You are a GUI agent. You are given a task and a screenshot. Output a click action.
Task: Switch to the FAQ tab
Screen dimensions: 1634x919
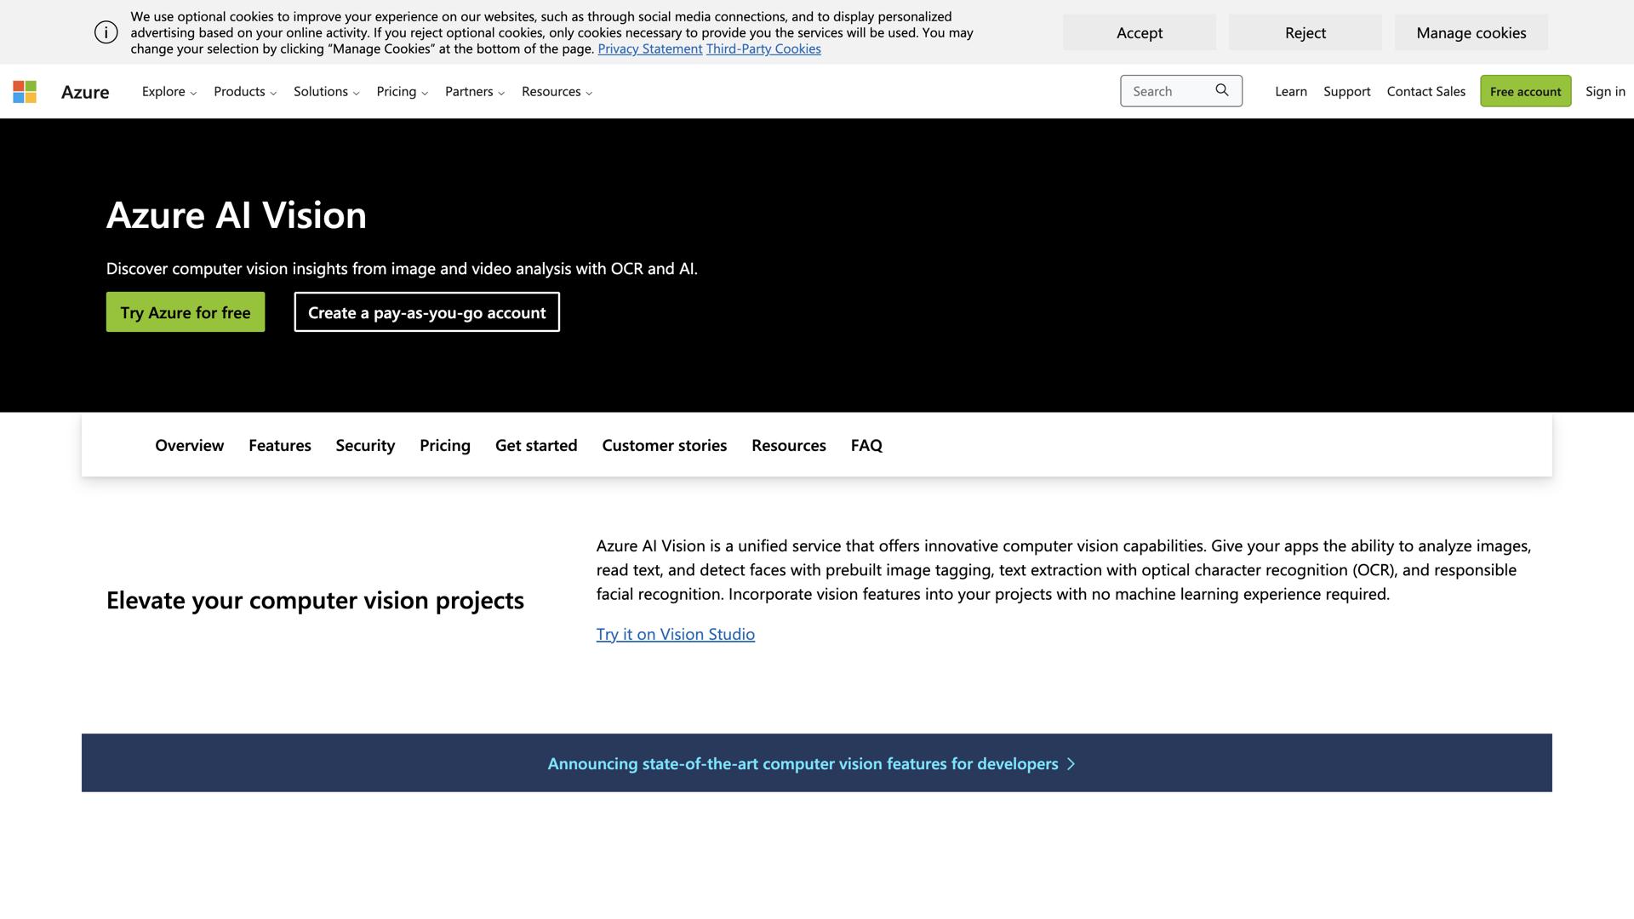[x=866, y=445]
